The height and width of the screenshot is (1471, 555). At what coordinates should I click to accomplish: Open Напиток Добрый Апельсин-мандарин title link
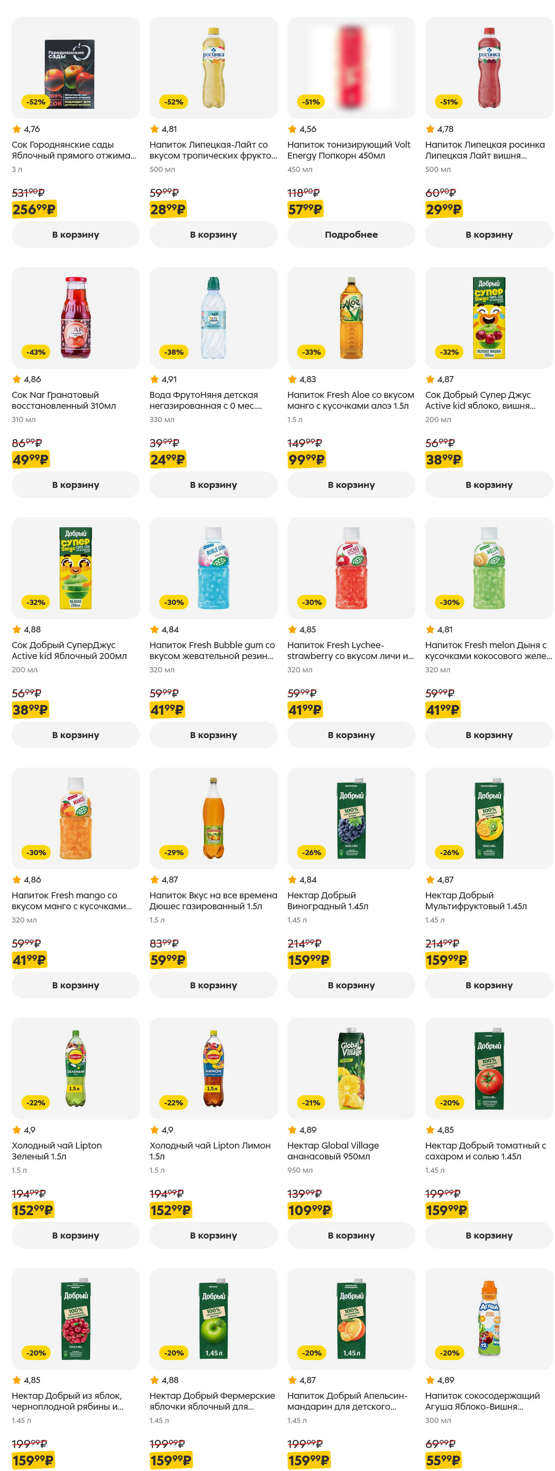[347, 1400]
